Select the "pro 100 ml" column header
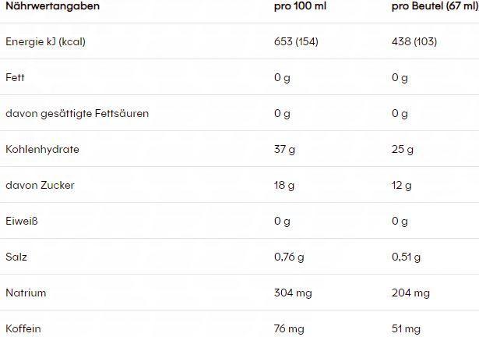The image size is (479, 337). (x=301, y=6)
